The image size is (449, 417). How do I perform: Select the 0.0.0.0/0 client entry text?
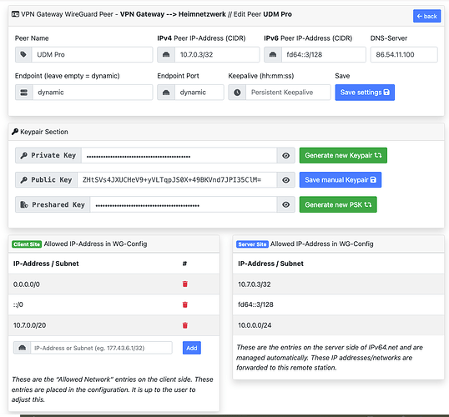click(27, 284)
